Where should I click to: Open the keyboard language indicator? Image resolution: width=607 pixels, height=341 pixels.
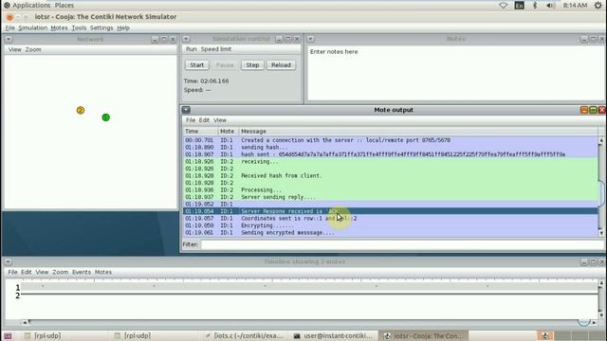(519, 6)
